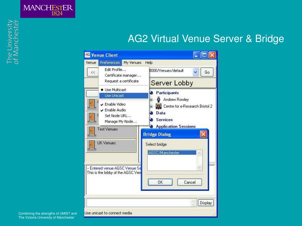Screen dimensions: 302x226
Task: Select the Centre for e-Research Bristol 2 group icon
Action: [x=158, y=106]
